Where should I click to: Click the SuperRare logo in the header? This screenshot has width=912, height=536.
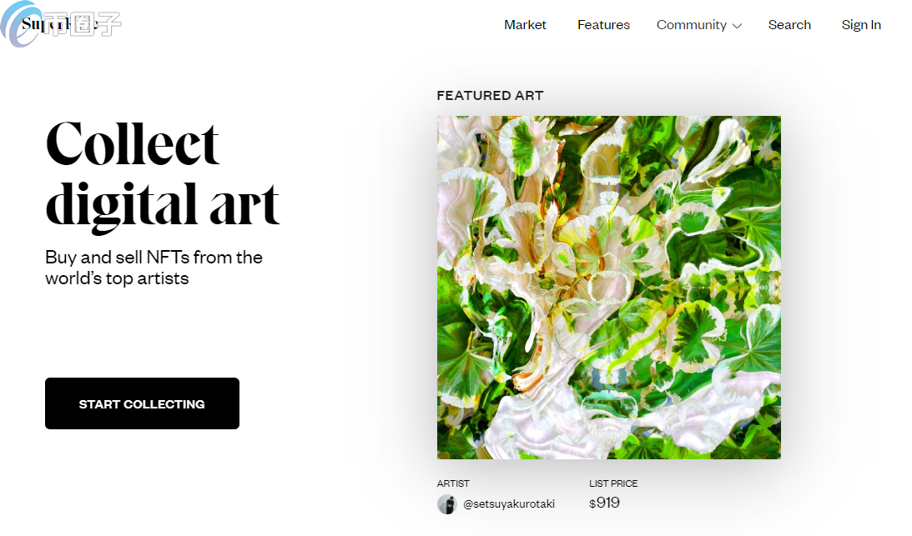point(59,24)
